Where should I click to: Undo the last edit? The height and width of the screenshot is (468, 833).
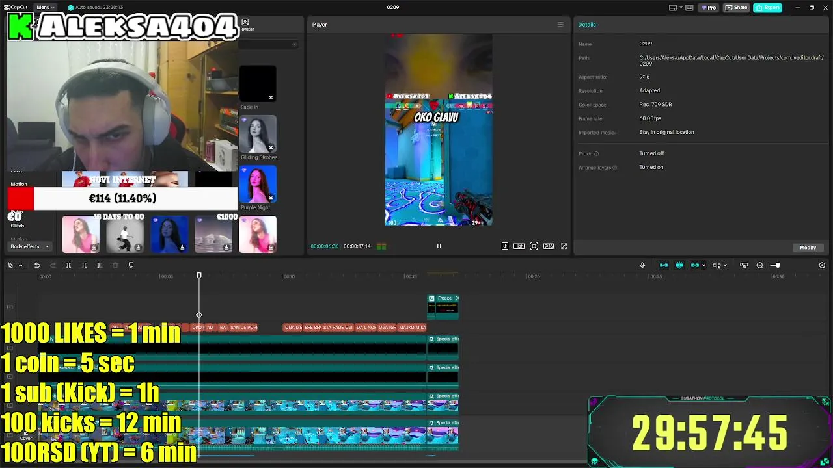[x=37, y=265]
